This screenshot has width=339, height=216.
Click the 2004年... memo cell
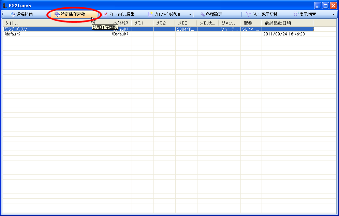click(186, 29)
